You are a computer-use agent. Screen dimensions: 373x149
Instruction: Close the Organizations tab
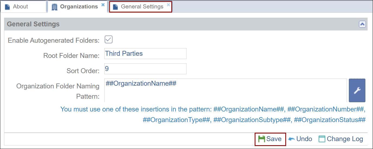pos(103,5)
